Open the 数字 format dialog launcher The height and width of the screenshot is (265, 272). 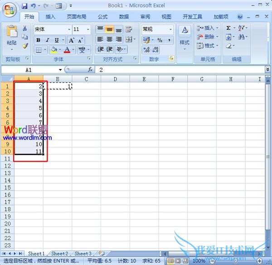(171, 59)
